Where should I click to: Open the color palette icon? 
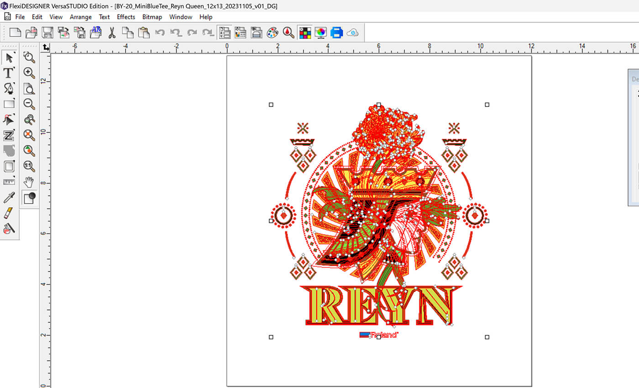pos(272,32)
